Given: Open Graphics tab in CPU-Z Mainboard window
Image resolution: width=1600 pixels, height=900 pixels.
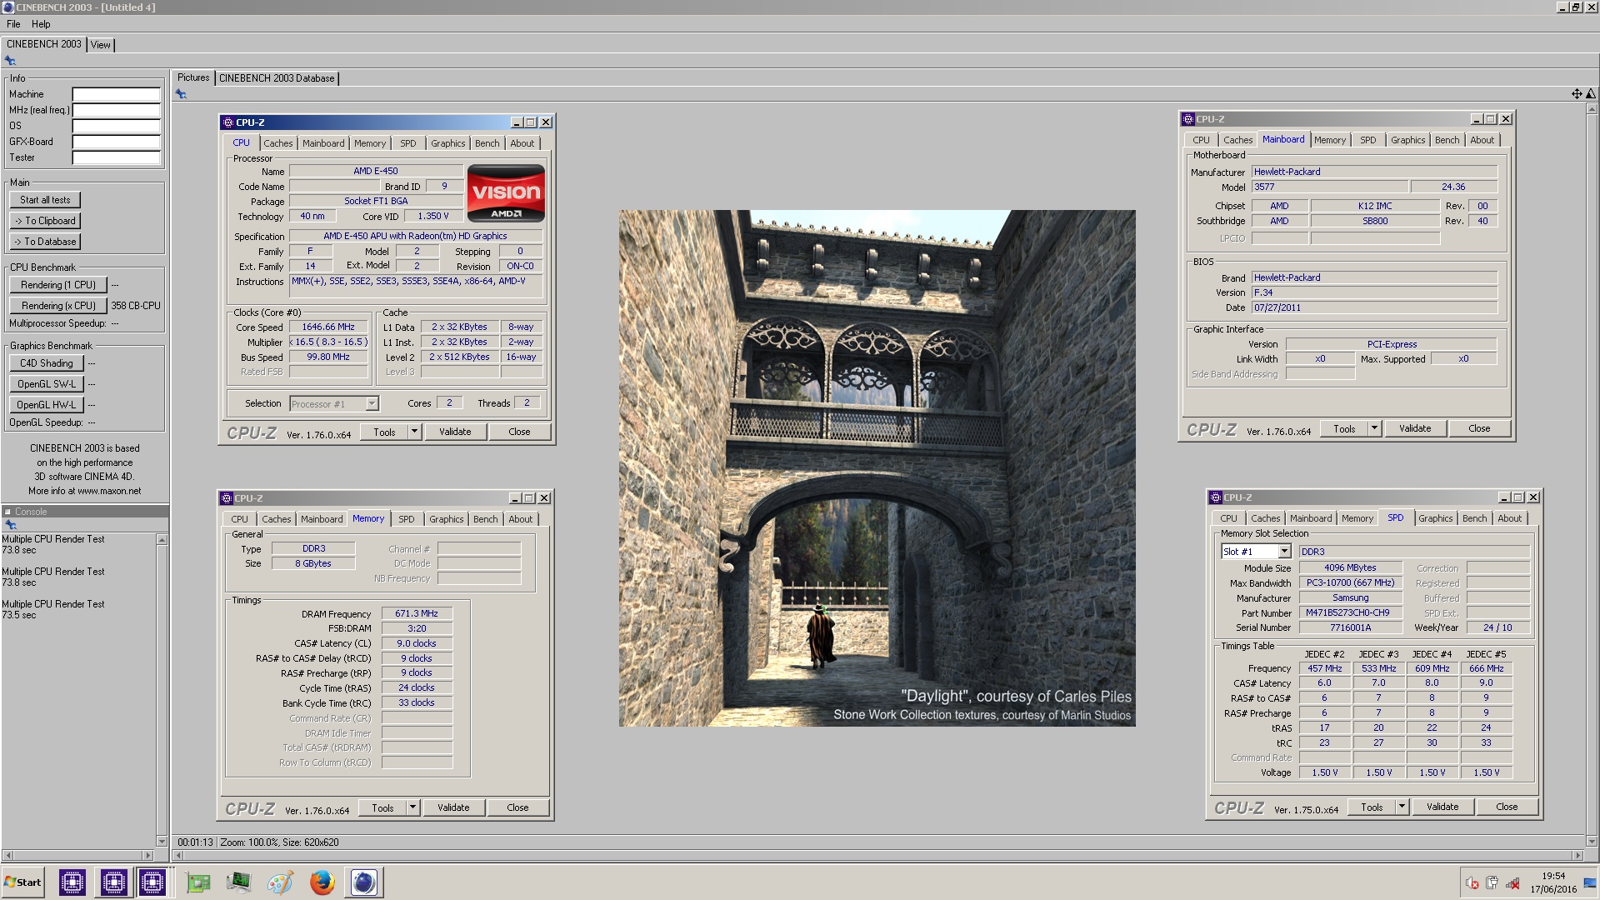Looking at the screenshot, I should 1407,140.
